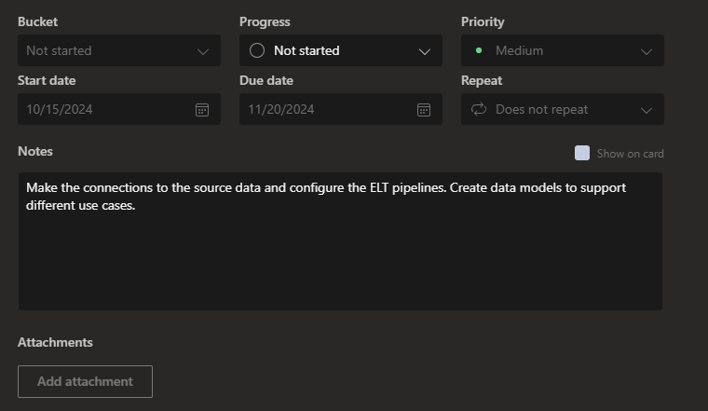Click the Show on card label
The width and height of the screenshot is (708, 411).
(631, 154)
